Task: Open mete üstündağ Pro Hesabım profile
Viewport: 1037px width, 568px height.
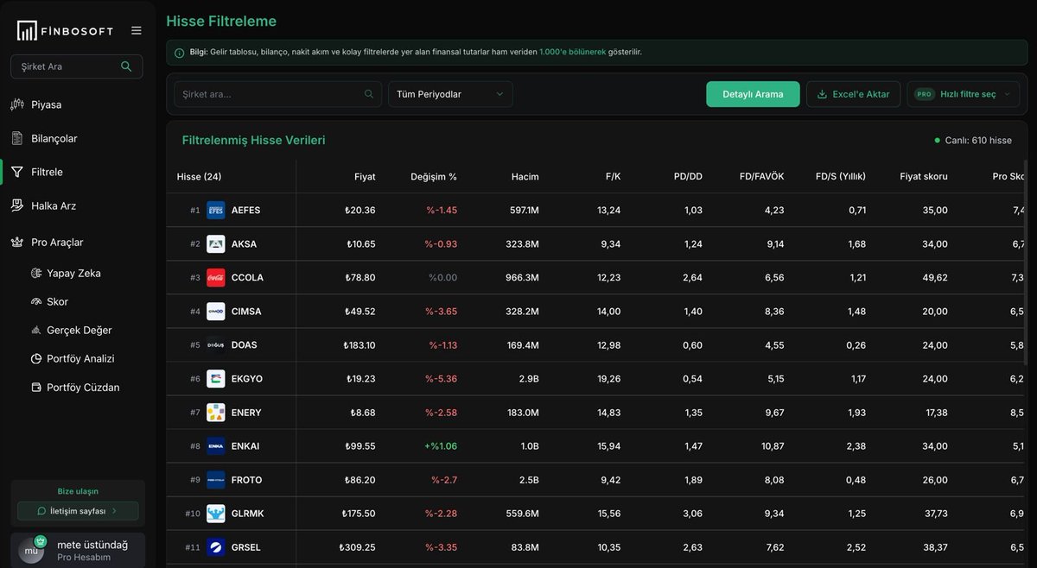Action: point(78,550)
